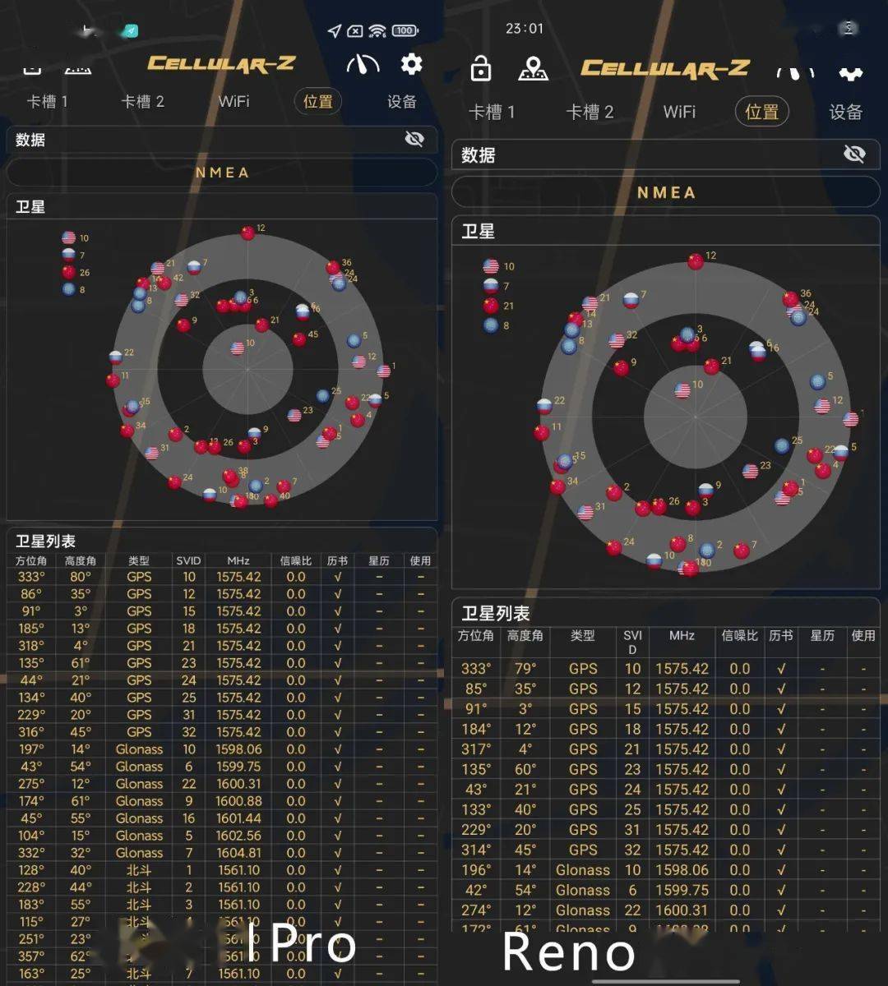Open the WiFi tab on left phone
The image size is (888, 986).
(234, 102)
